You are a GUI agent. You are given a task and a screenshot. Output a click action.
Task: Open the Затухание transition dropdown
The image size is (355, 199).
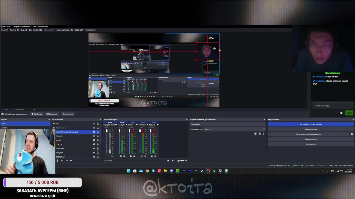(227, 124)
